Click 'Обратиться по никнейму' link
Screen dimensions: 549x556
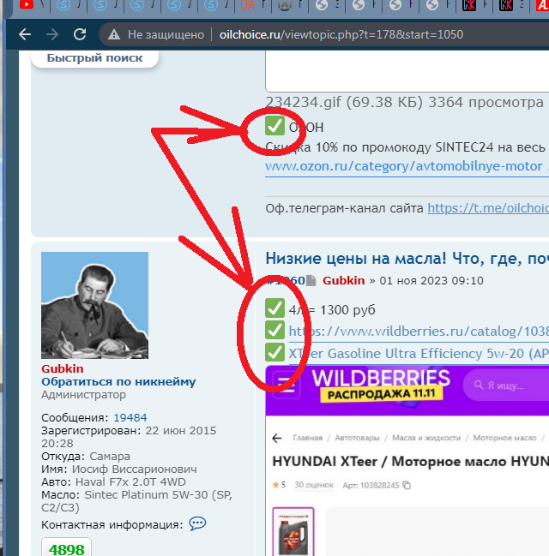tap(118, 381)
